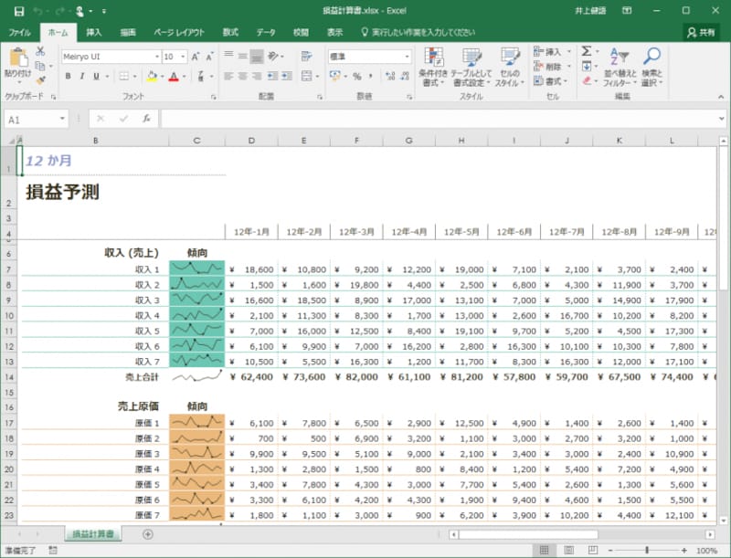Open the font size dropdown

(x=183, y=57)
